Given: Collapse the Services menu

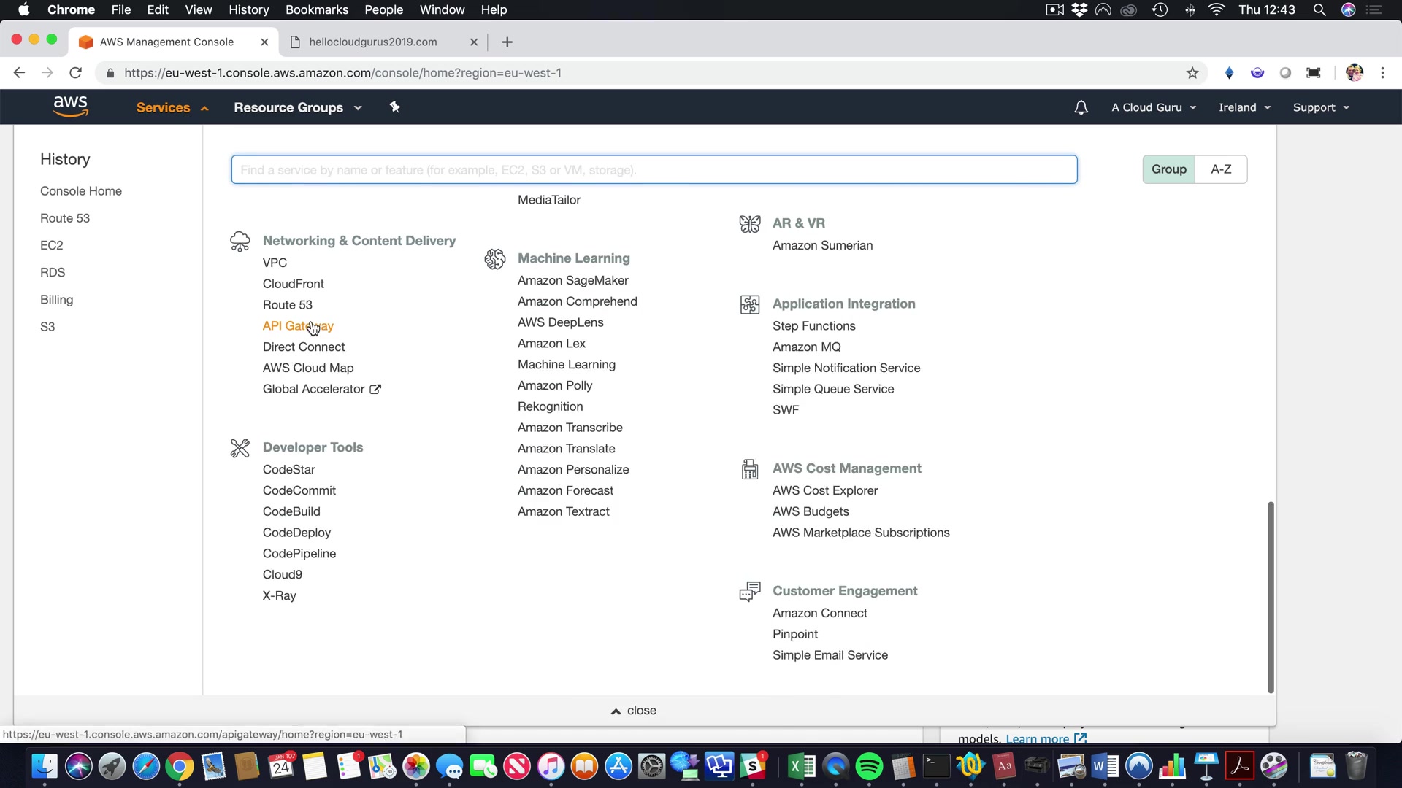Looking at the screenshot, I should click(172, 107).
